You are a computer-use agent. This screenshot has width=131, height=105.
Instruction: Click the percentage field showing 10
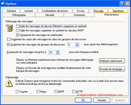[x=52, y=52]
